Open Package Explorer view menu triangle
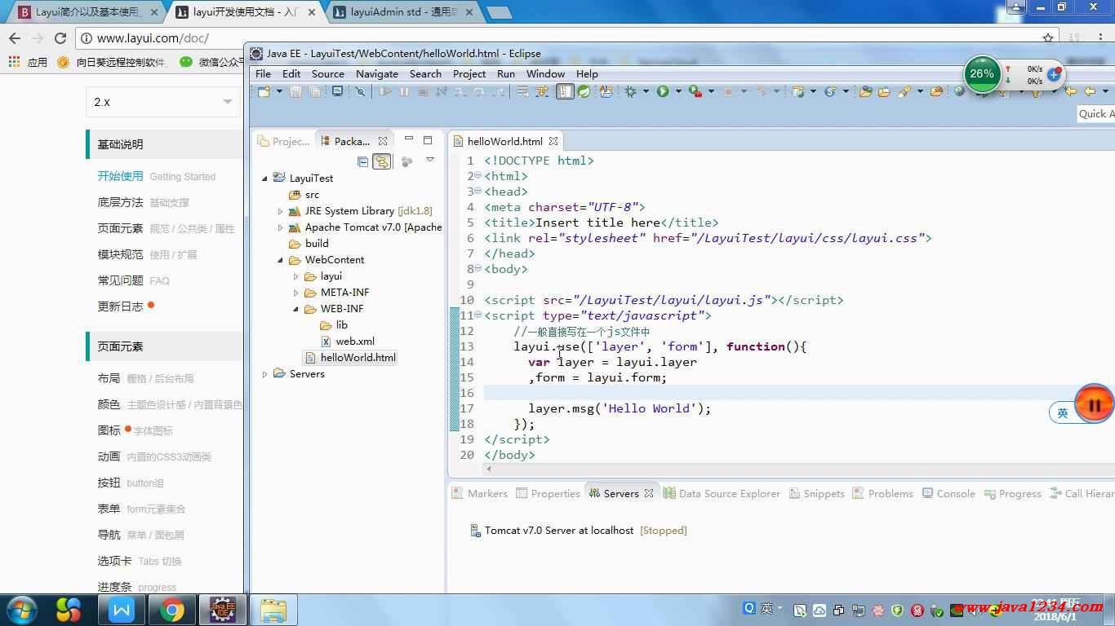The image size is (1115, 626). [430, 161]
